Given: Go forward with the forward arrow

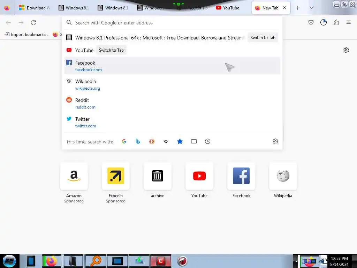Looking at the screenshot, I should [x=21, y=23].
